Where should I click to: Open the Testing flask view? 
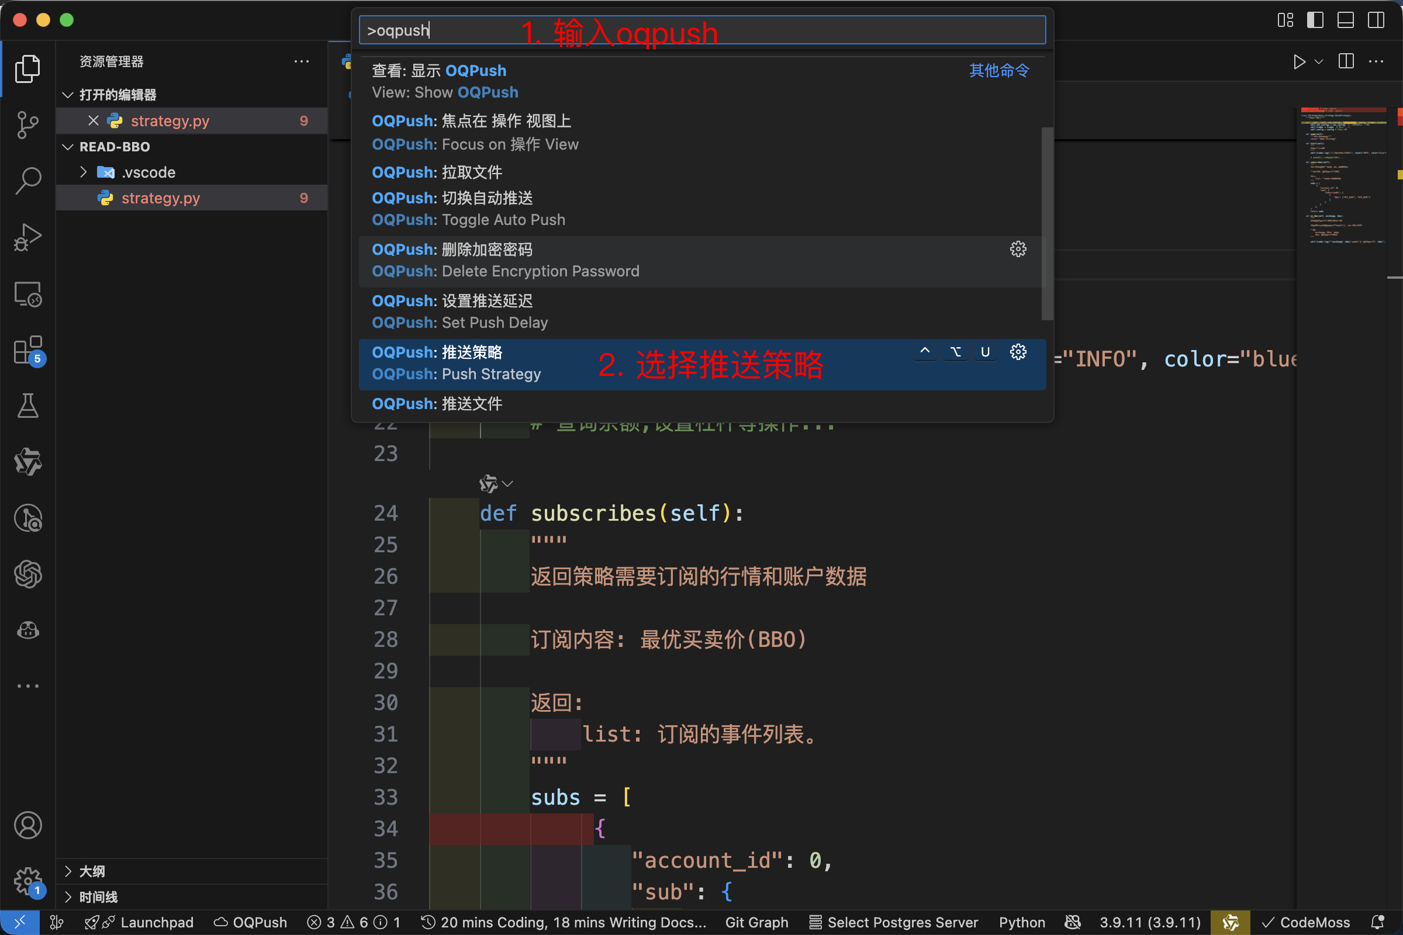pyautogui.click(x=27, y=406)
